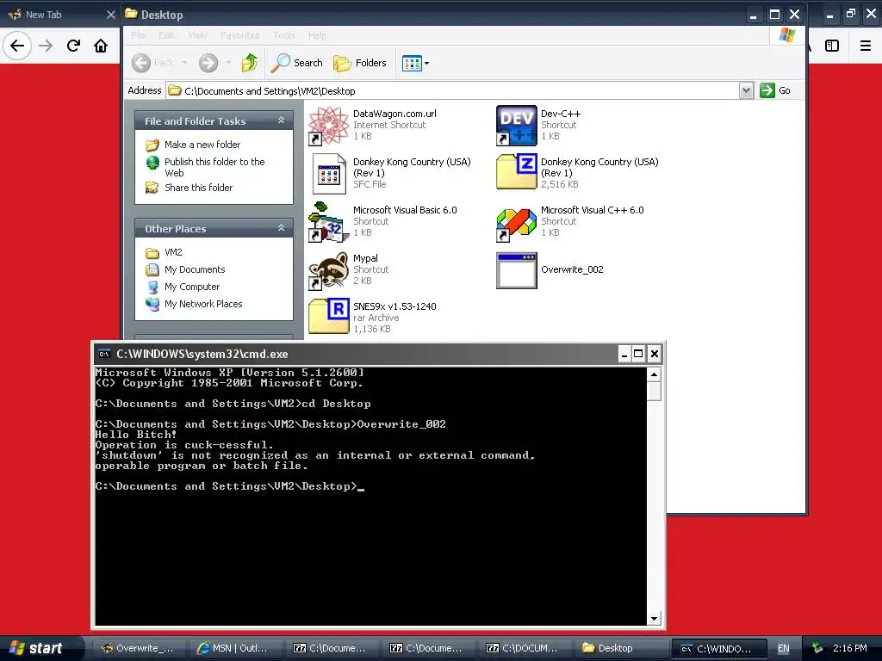Click the Go button next to address bar

point(775,90)
